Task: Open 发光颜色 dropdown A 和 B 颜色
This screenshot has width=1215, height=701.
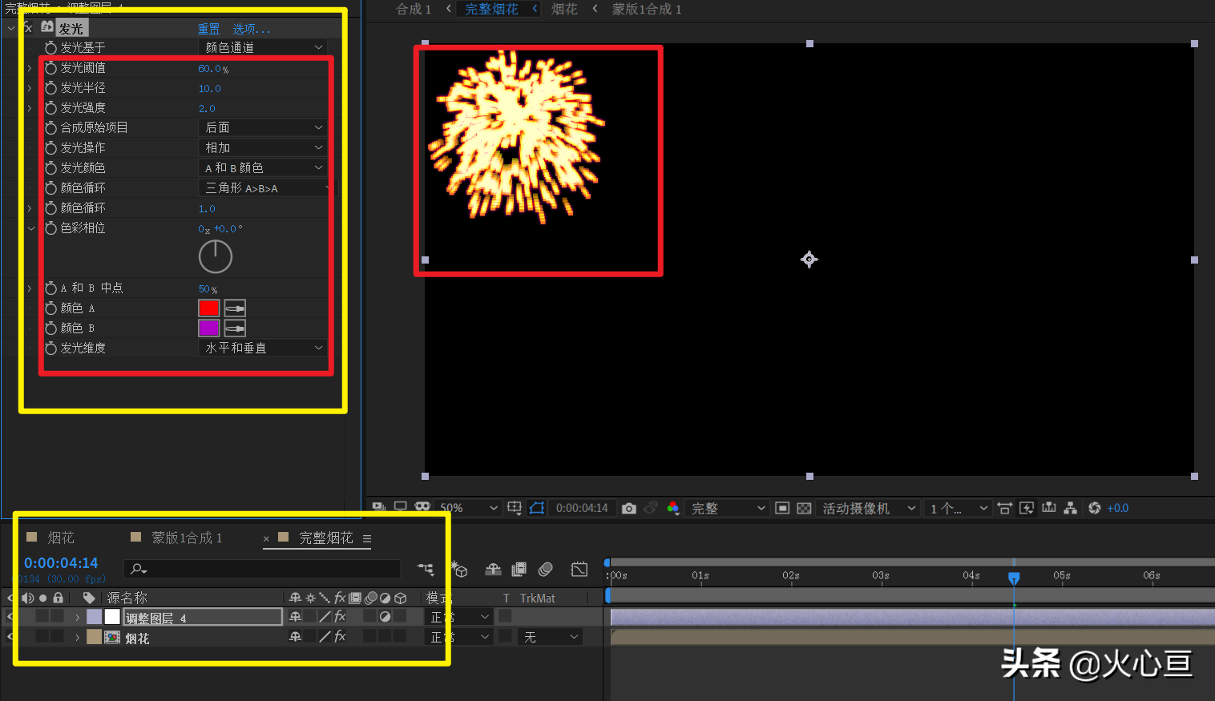Action: tap(263, 168)
